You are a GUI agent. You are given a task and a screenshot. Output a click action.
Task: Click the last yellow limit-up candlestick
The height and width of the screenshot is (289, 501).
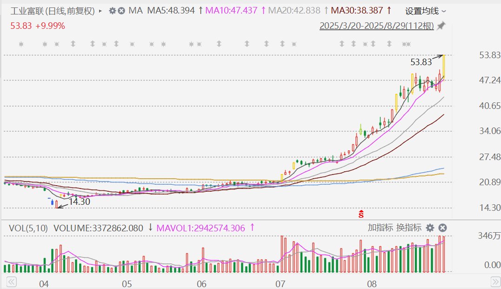click(x=444, y=67)
